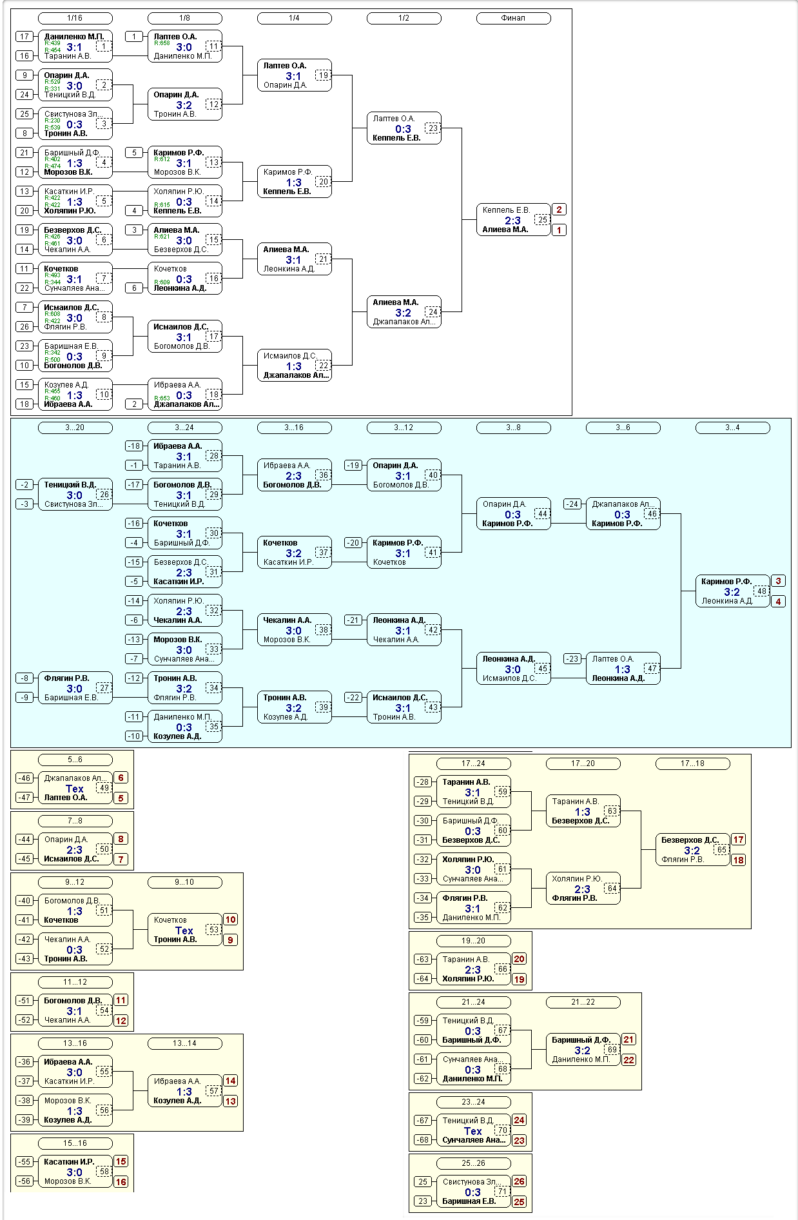Open final match Кеппель vs Алиева box
Image resolution: width=798 pixels, height=1220 pixels.
[513, 220]
